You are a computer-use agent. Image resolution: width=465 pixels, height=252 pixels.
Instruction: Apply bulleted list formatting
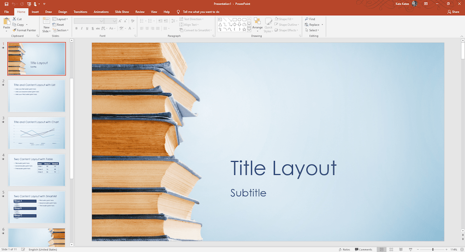(141, 21)
